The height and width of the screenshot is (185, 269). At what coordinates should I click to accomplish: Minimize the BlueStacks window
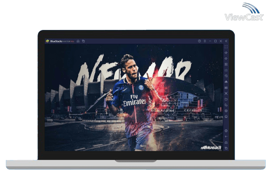210,41
